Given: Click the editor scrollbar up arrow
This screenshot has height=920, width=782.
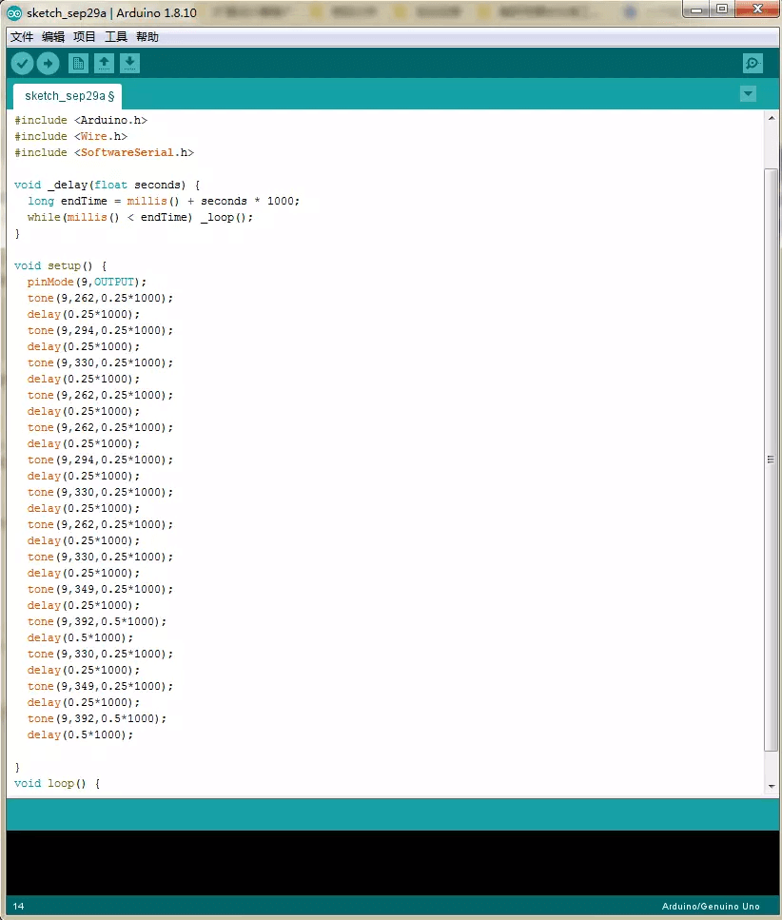Looking at the screenshot, I should click(x=772, y=119).
